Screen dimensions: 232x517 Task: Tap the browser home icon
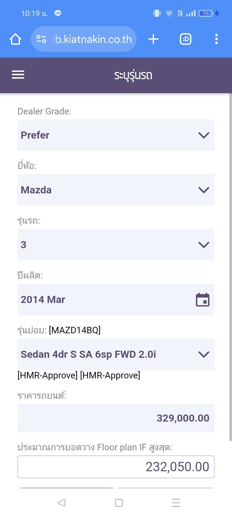click(x=15, y=39)
